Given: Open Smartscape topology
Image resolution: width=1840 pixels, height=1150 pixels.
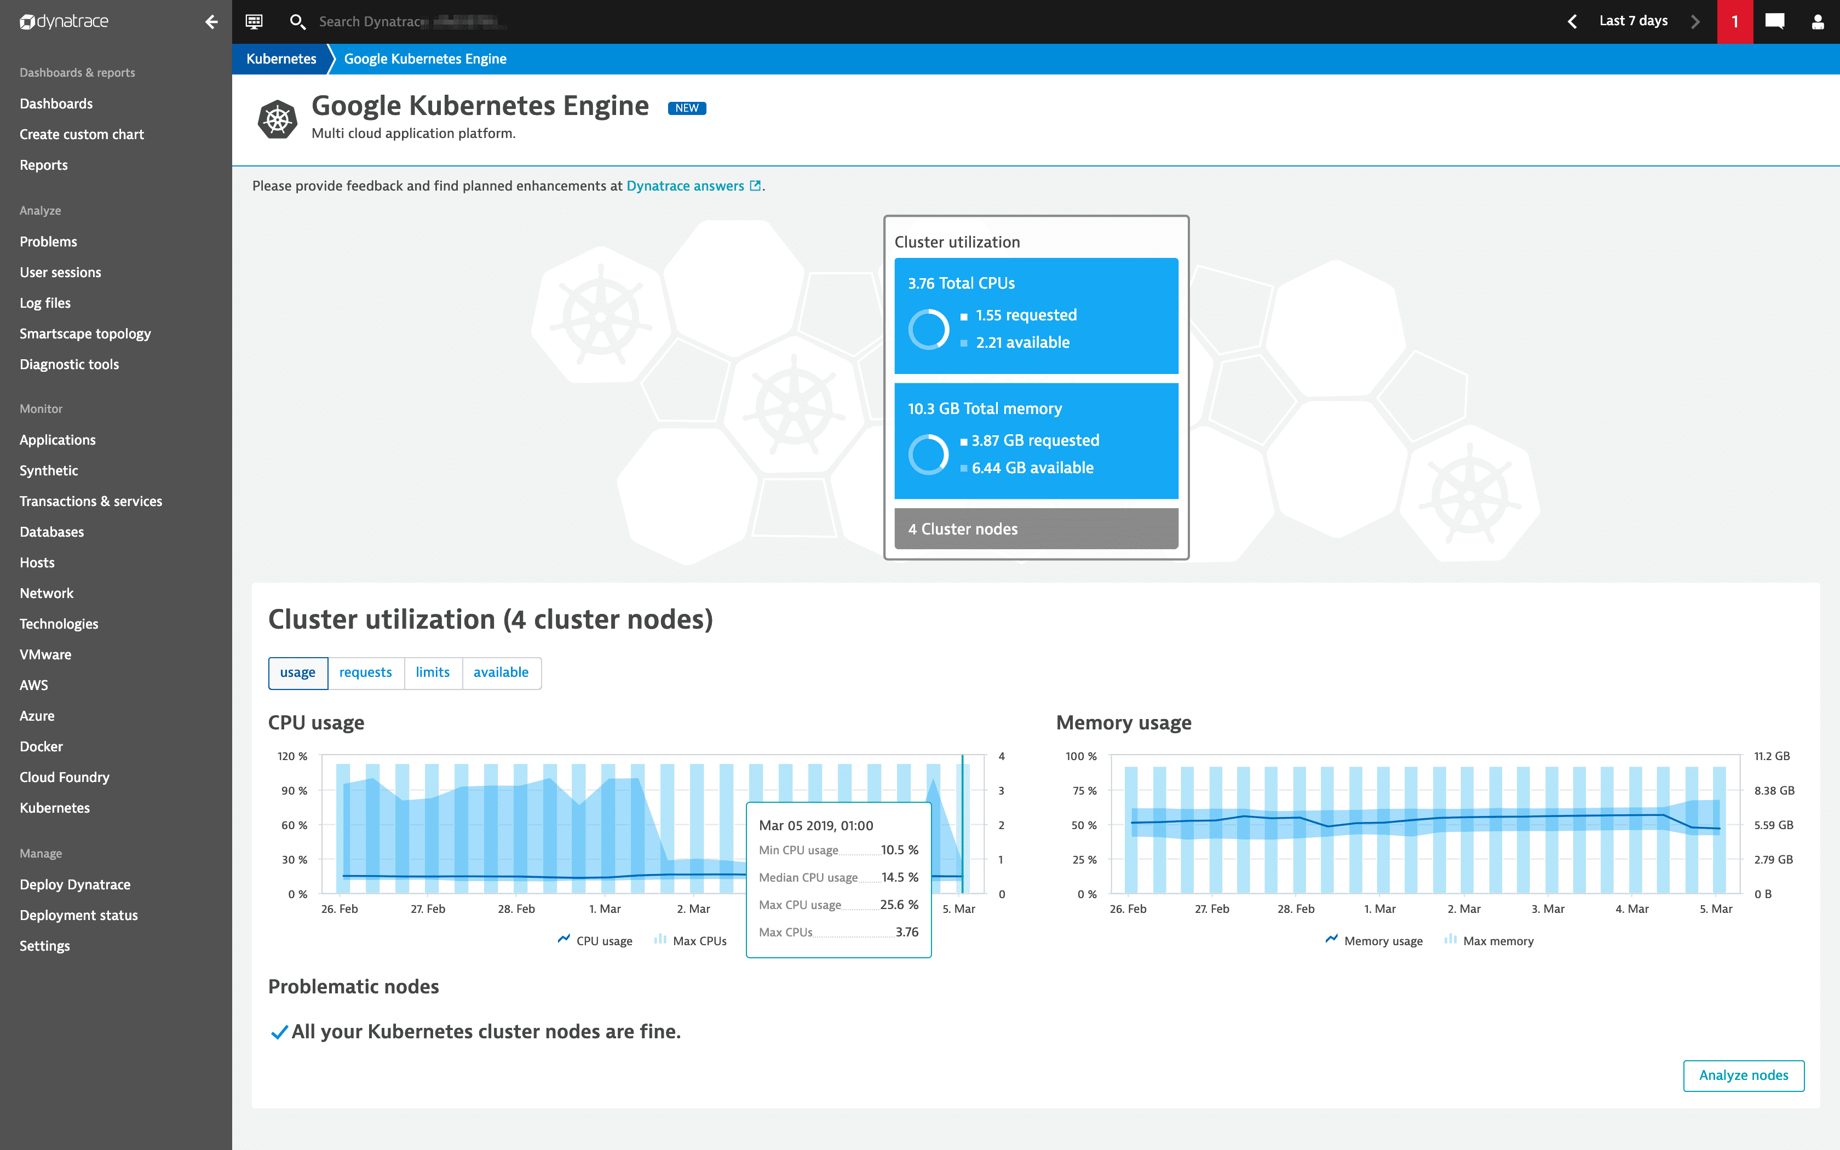Looking at the screenshot, I should [x=85, y=333].
